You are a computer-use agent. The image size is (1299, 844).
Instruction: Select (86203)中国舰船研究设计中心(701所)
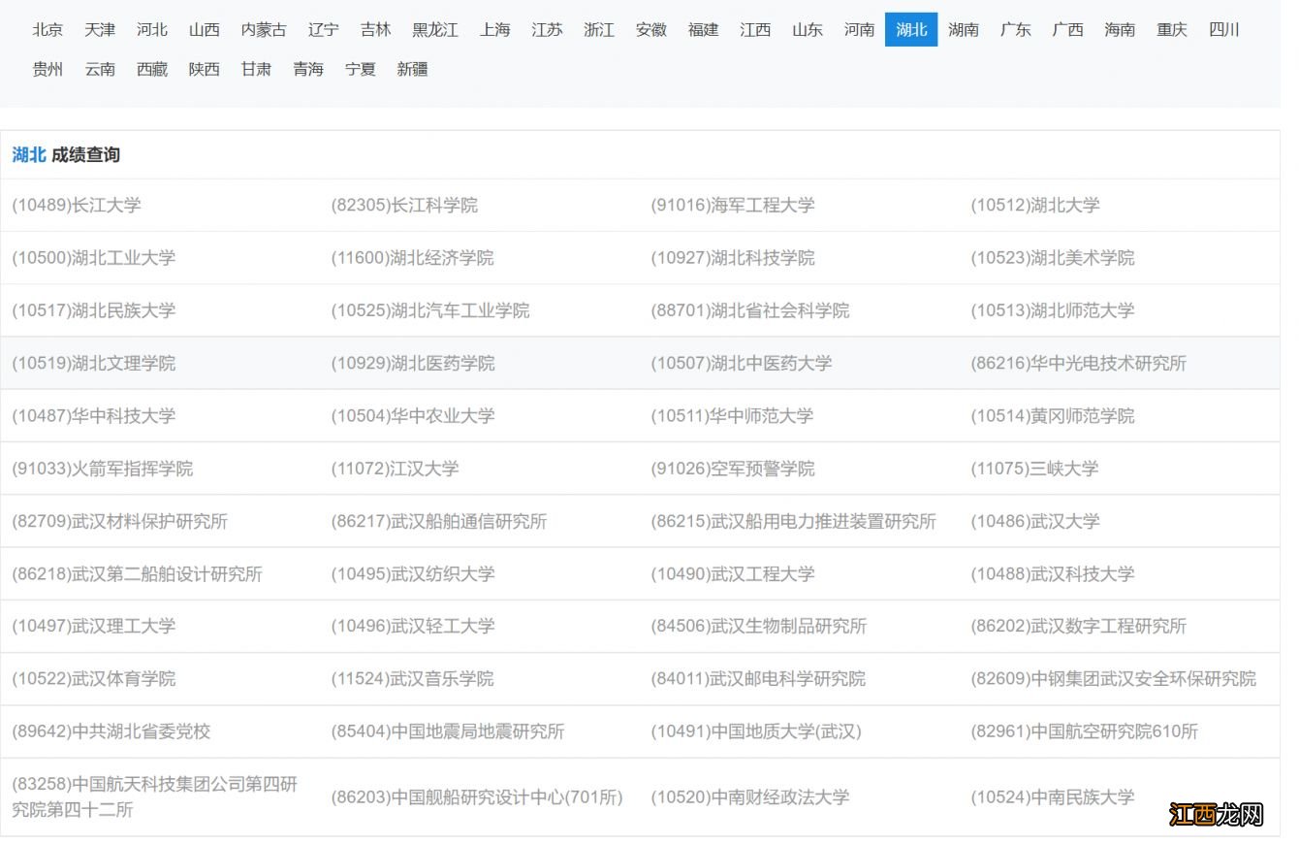[x=477, y=797]
